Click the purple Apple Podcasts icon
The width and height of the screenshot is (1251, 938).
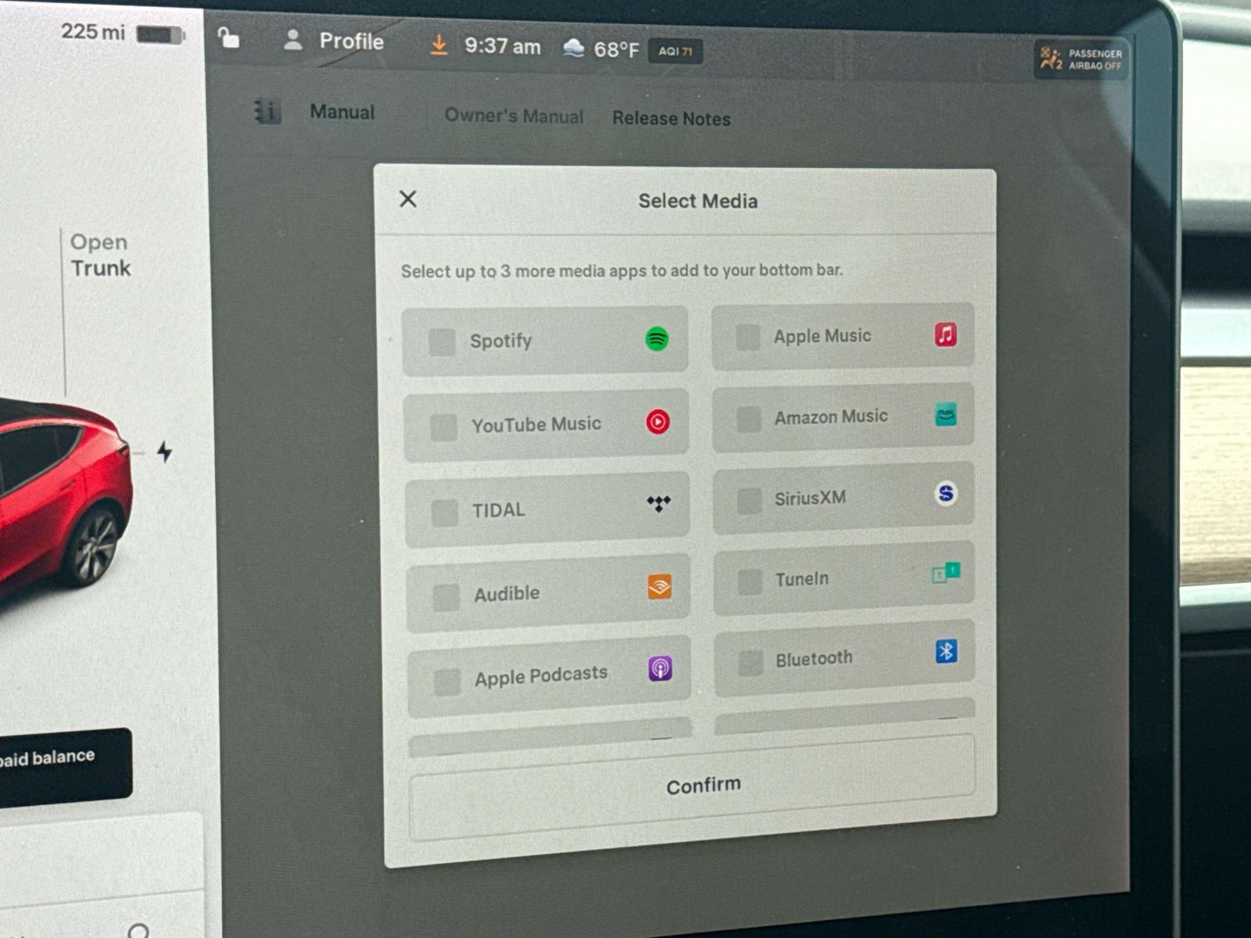(x=660, y=669)
